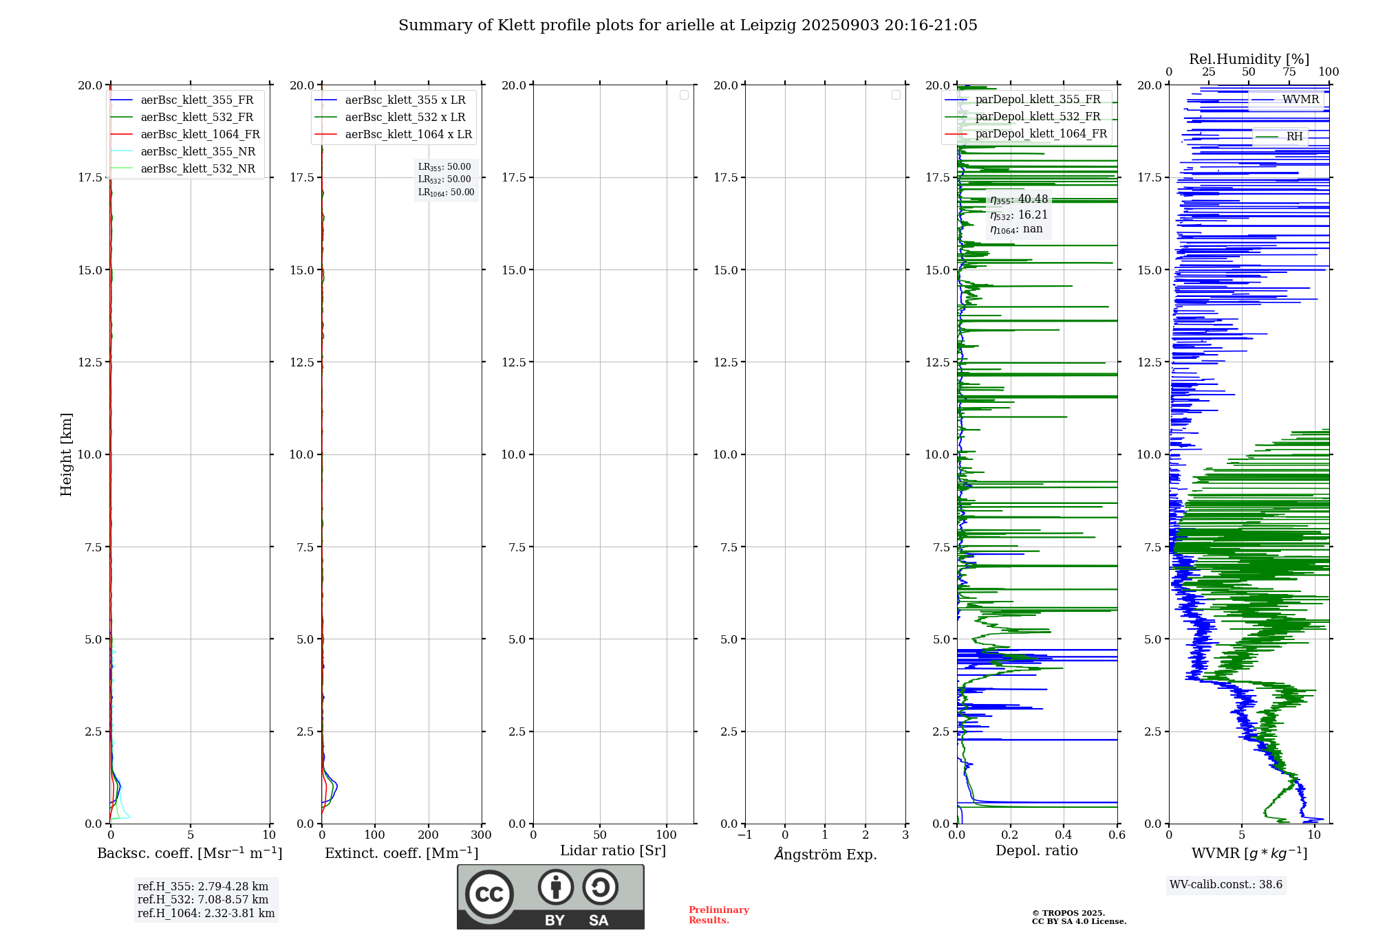Click the ref.H_532 reference height text
This screenshot has height=935, width=1376.
pos(203,899)
